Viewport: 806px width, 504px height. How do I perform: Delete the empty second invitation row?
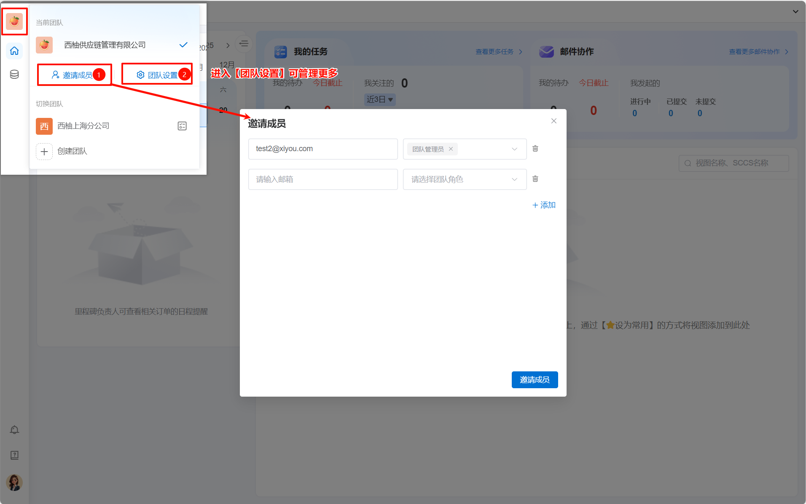(535, 179)
